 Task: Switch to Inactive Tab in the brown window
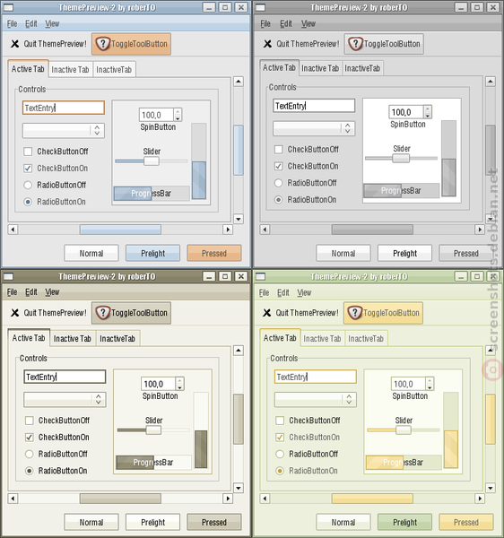[73, 339]
